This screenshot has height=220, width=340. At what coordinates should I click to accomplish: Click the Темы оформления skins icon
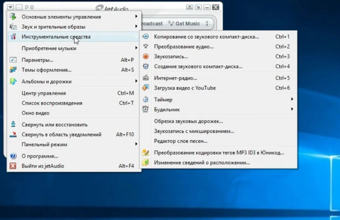pyautogui.click(x=13, y=70)
